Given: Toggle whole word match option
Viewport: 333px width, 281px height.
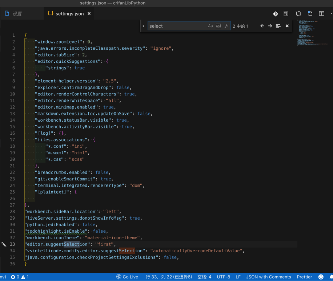Looking at the screenshot, I should 218,26.
